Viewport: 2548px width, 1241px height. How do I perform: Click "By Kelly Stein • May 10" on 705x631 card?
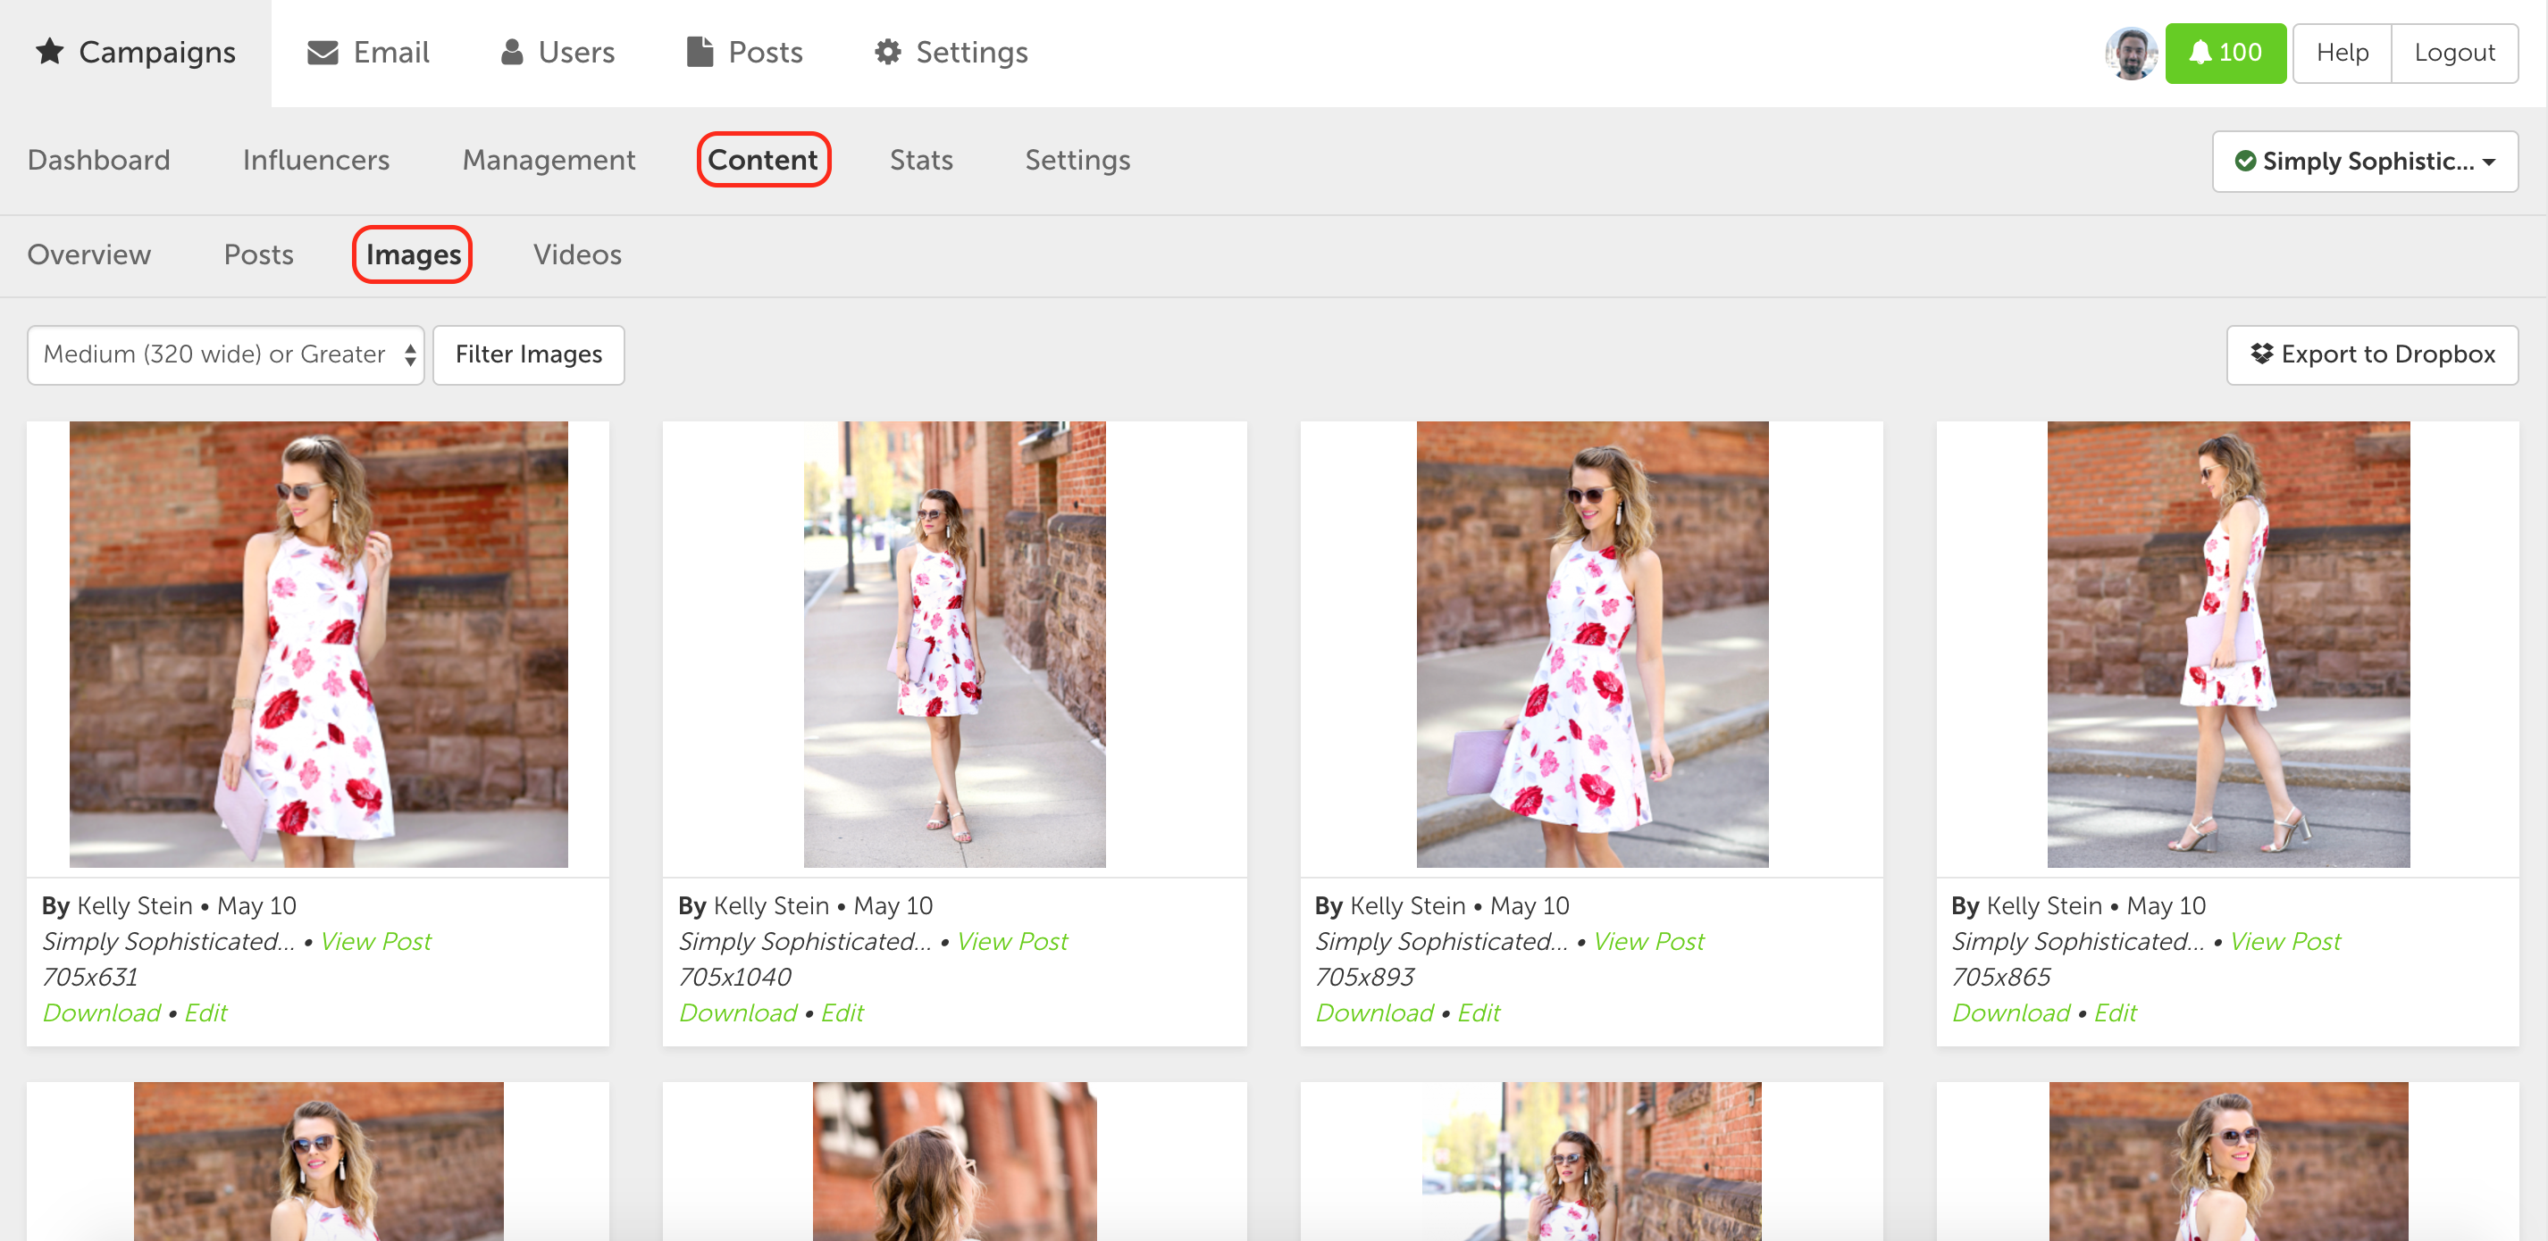coord(169,906)
